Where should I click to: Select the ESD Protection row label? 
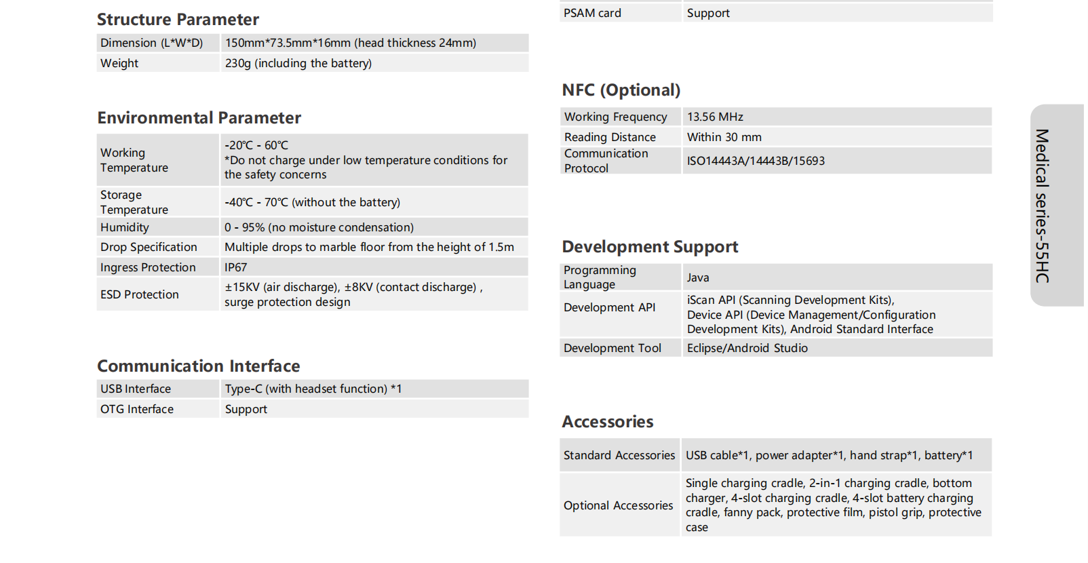pyautogui.click(x=140, y=295)
